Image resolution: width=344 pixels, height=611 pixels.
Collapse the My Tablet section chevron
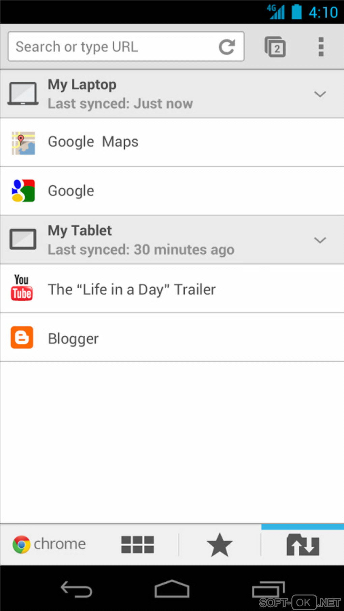[320, 240]
